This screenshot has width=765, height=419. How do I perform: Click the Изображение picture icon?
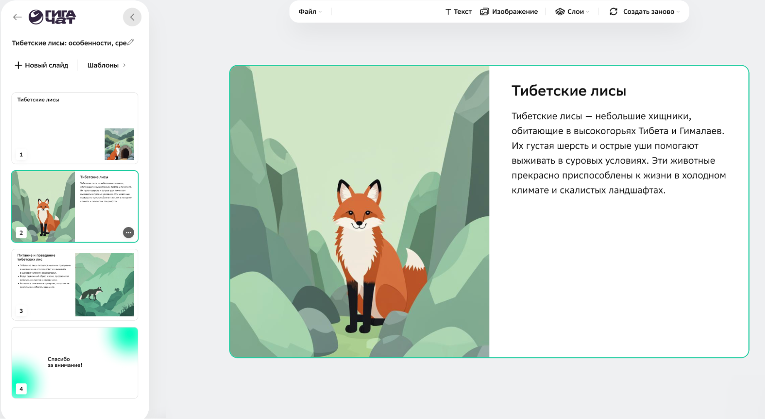click(x=484, y=12)
